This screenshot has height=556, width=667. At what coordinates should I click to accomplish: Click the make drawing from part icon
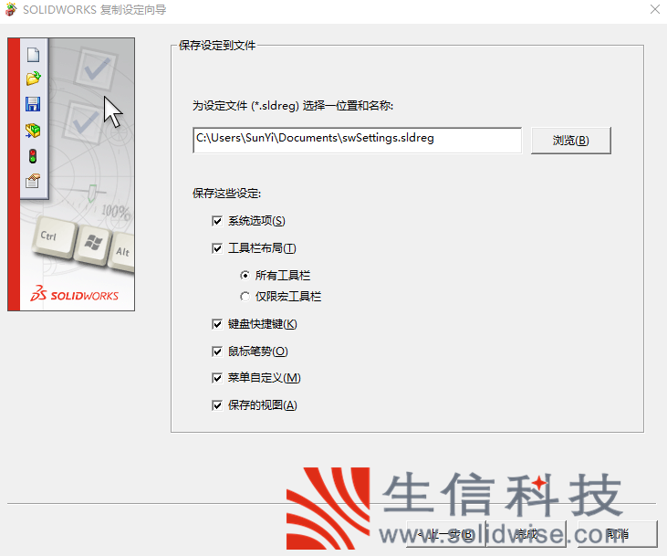click(x=33, y=131)
